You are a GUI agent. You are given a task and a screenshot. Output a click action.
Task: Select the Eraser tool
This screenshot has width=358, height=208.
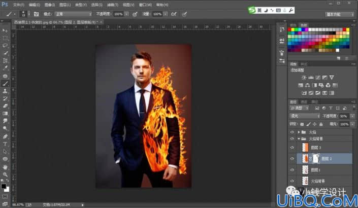5,106
